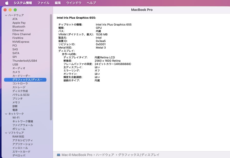Select コントローラ in the sidebar
230x158 pixels.
click(20, 84)
